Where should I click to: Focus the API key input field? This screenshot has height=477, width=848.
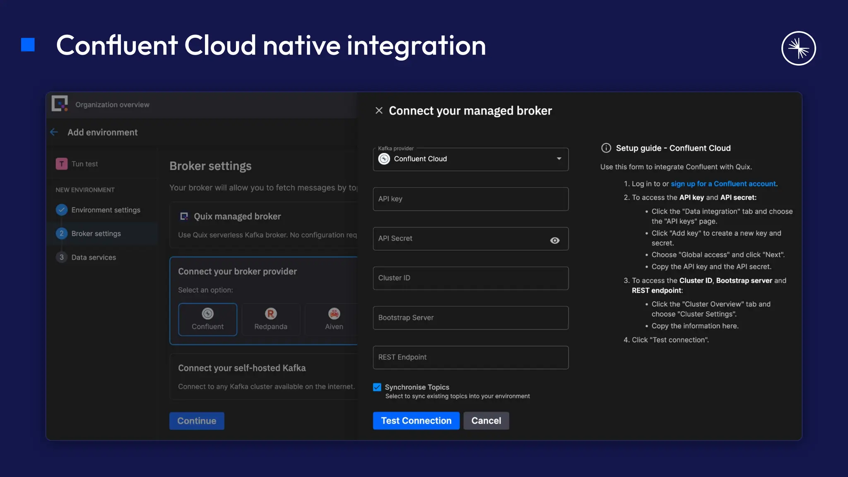click(x=471, y=199)
